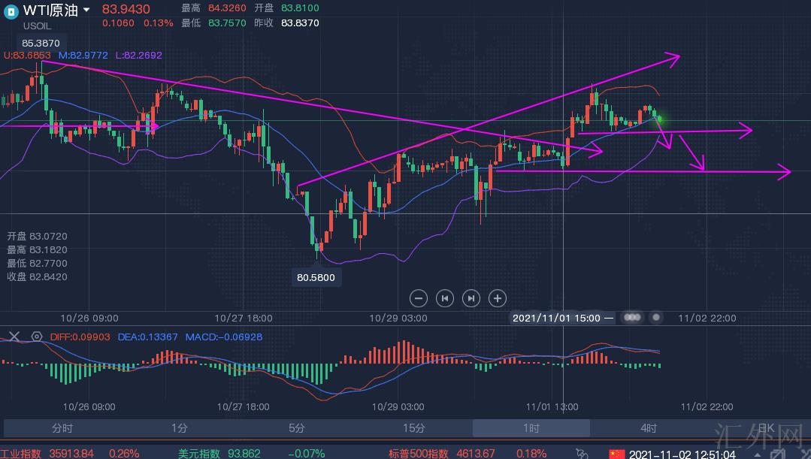
Task: Click the status bar clock 2021-11-02 12:51:04
Action: click(x=682, y=454)
